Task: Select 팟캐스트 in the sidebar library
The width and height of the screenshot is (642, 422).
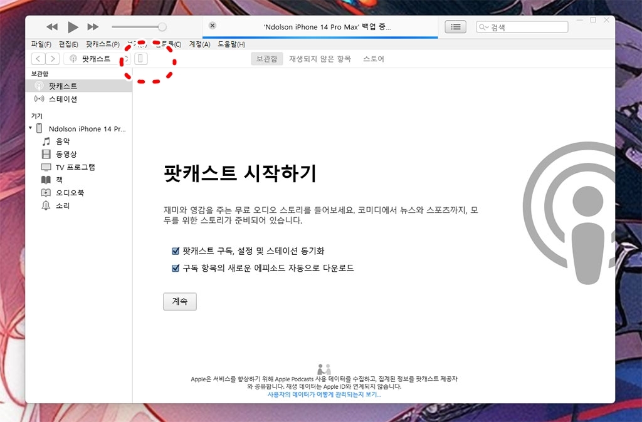Action: coord(78,86)
